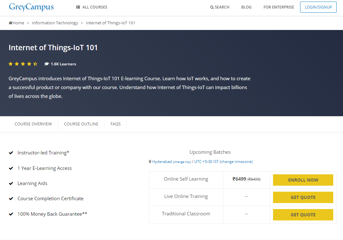Change timezone via UTC +5:30 IST link

point(223,162)
